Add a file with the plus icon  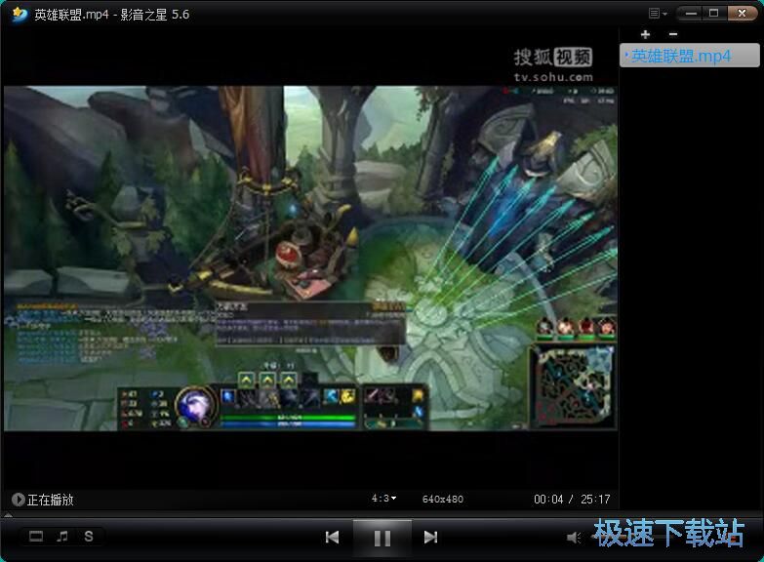[x=646, y=34]
